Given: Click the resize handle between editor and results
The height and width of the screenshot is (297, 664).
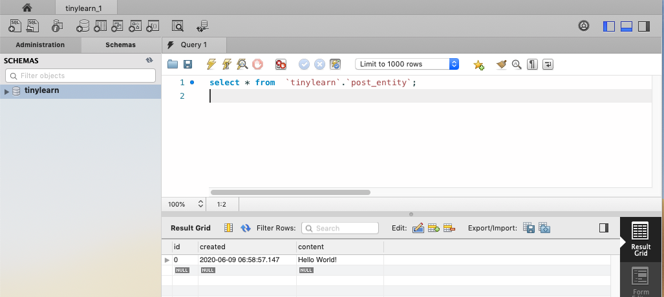Looking at the screenshot, I should [x=411, y=214].
